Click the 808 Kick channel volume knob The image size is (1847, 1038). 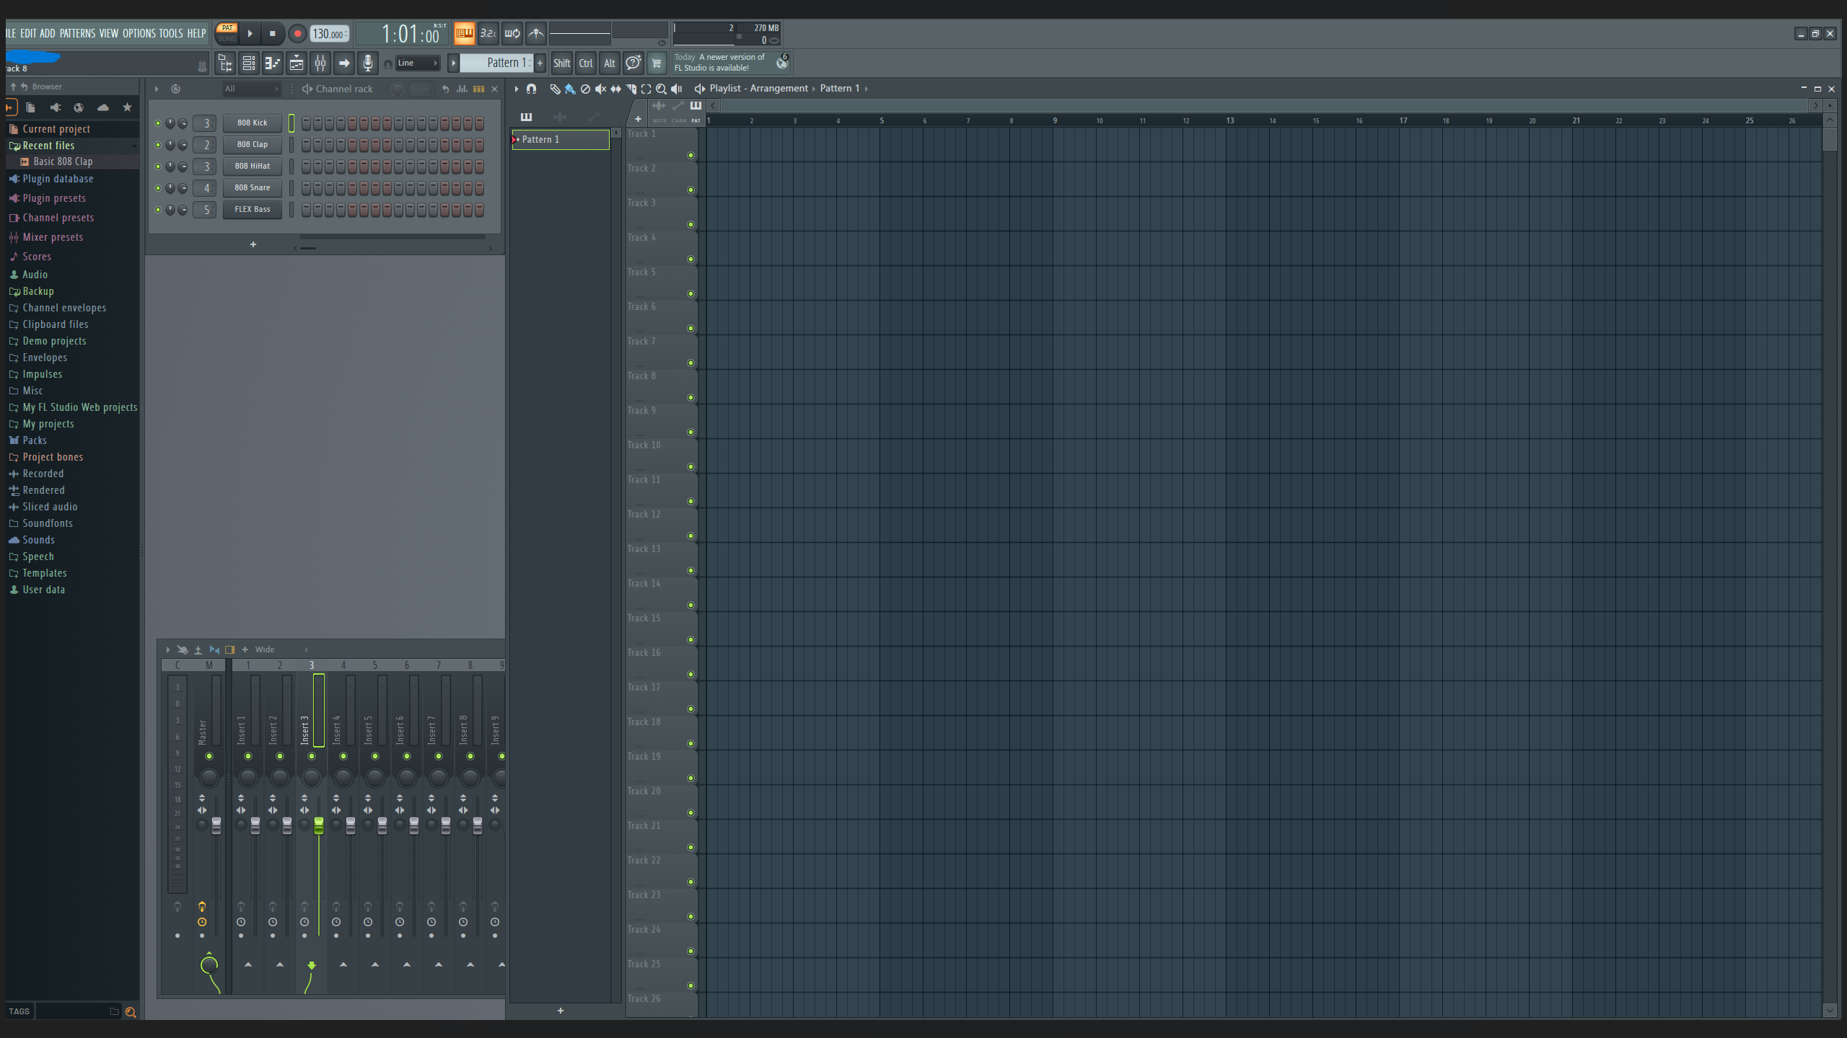(x=183, y=123)
